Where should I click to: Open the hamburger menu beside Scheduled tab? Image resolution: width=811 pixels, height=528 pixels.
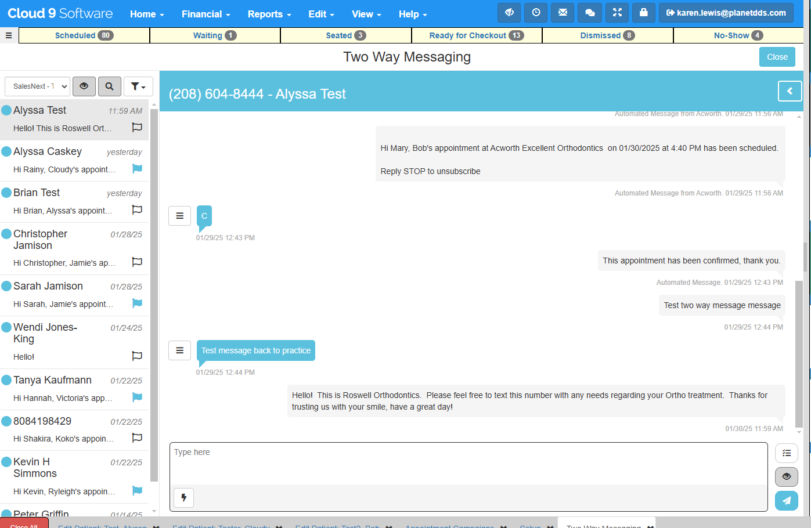tap(9, 35)
